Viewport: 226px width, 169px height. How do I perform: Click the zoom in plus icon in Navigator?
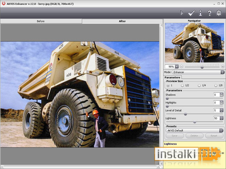click(x=223, y=67)
